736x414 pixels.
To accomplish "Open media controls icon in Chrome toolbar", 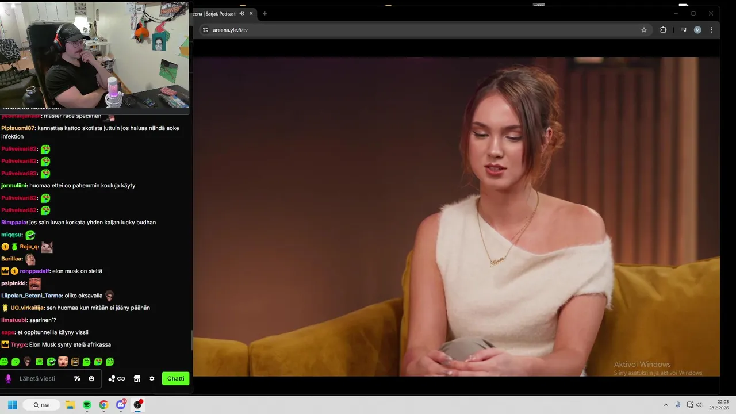I will [684, 30].
